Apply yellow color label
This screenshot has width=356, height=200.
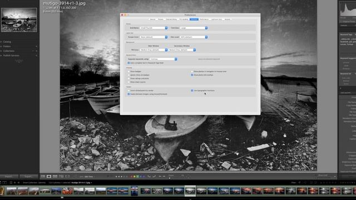135,177
